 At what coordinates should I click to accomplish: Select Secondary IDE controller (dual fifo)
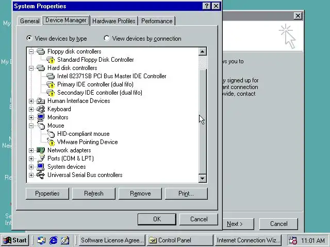[x=100, y=93]
